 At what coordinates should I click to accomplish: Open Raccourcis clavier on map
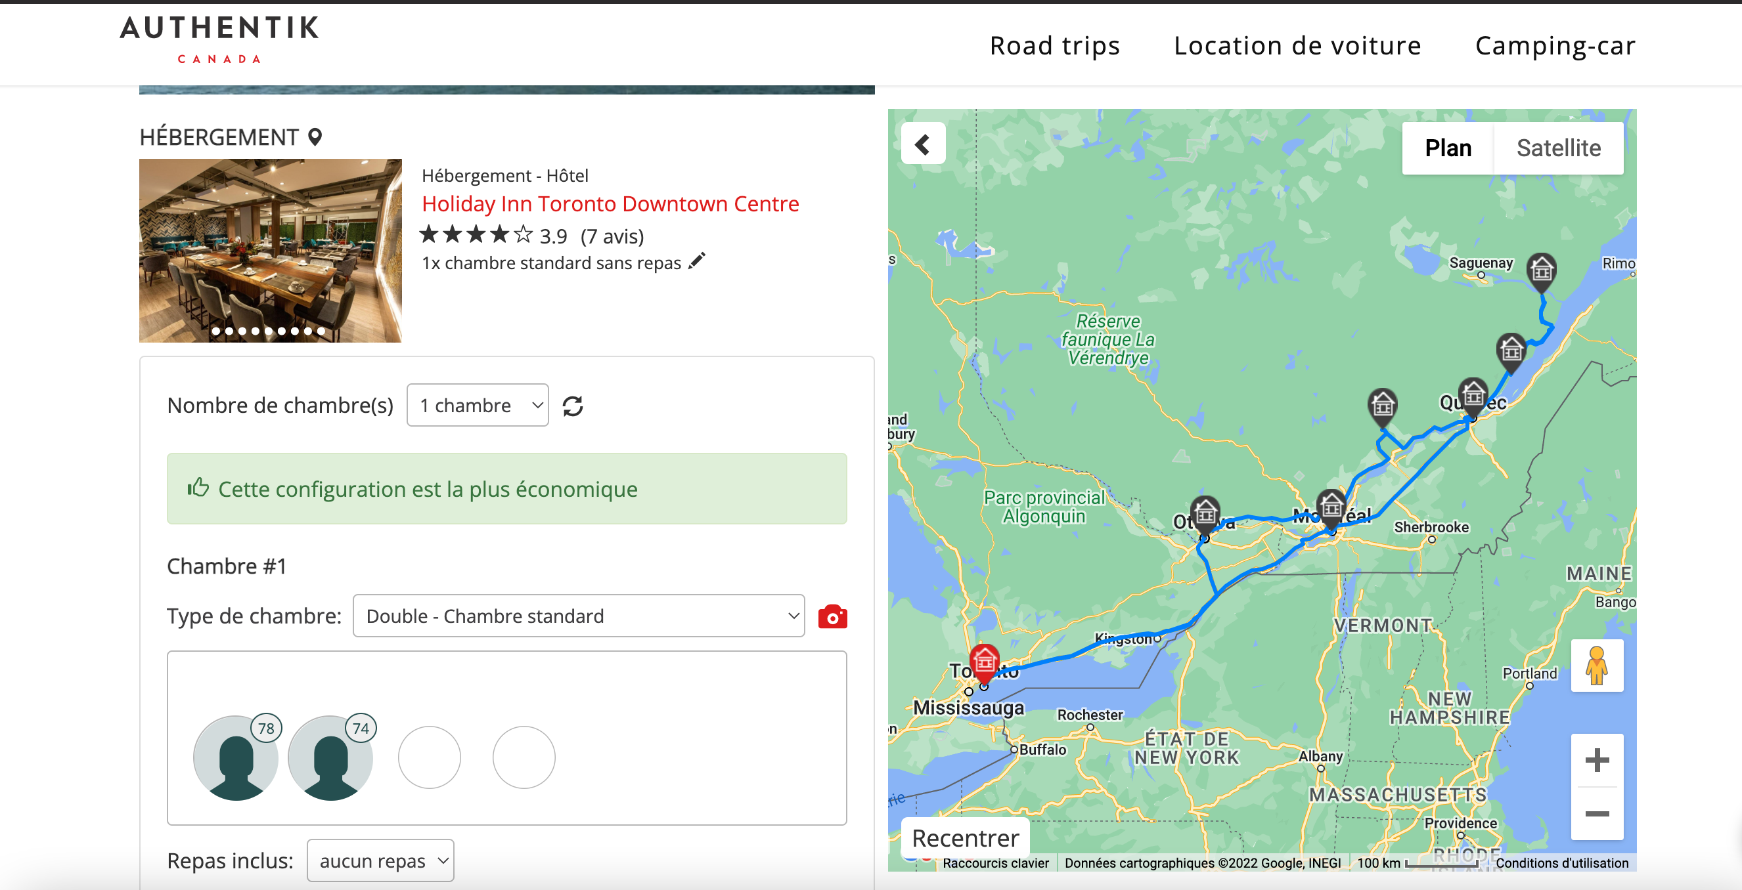tap(994, 862)
